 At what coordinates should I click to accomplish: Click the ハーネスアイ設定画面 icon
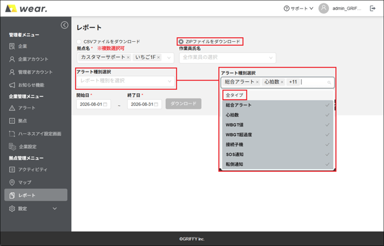coord(12,134)
